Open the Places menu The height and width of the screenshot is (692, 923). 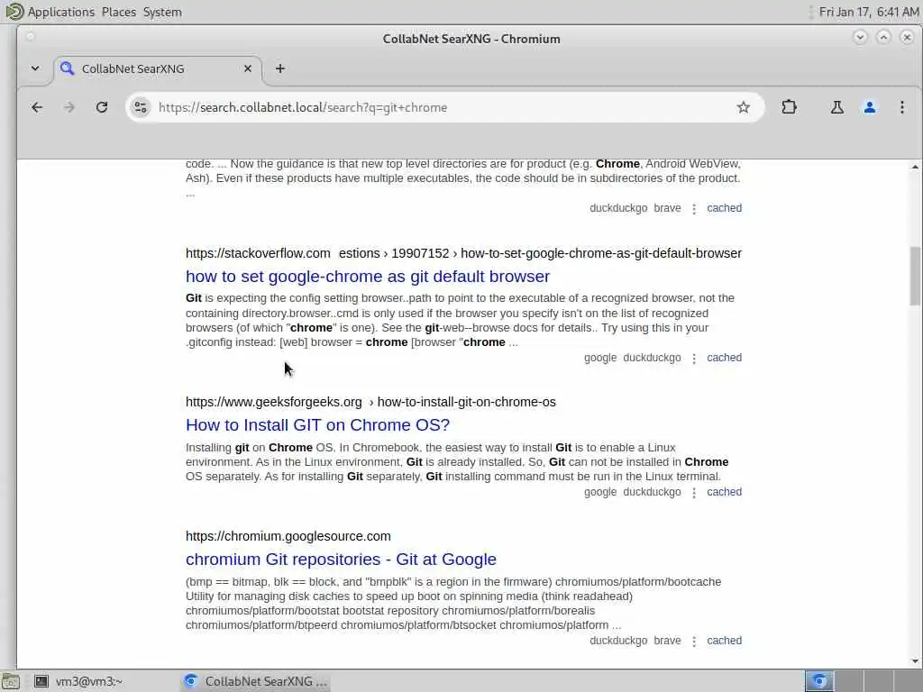click(x=118, y=12)
